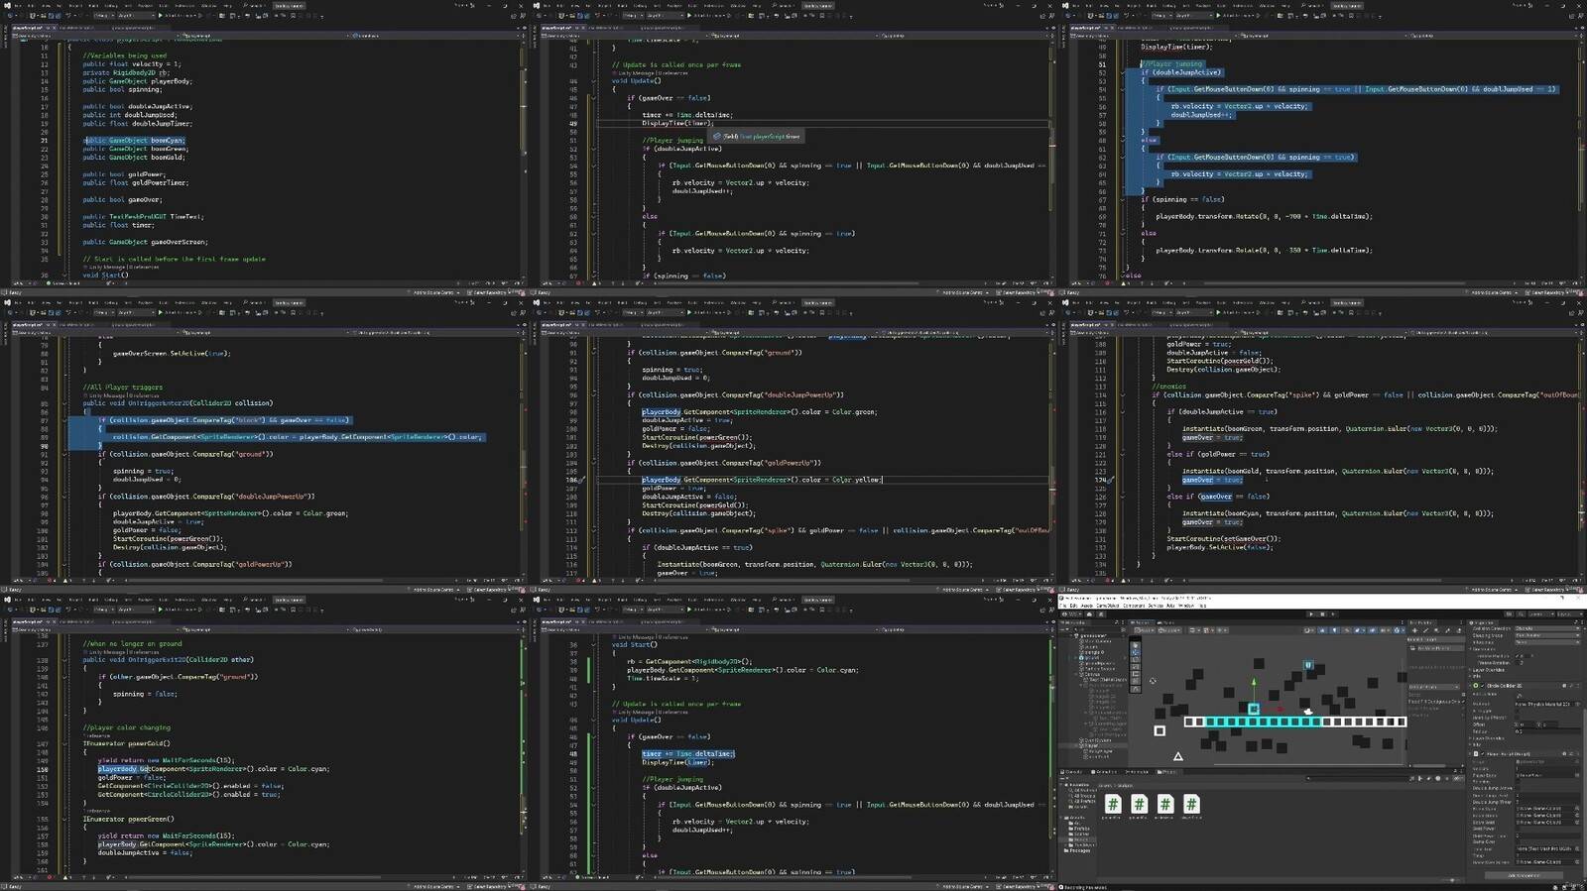Click the playerBody Rotate -700 code line

[1264, 216]
